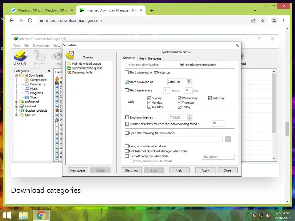Go back to previous page
This screenshot has height=221, width=295.
(x=12, y=20)
